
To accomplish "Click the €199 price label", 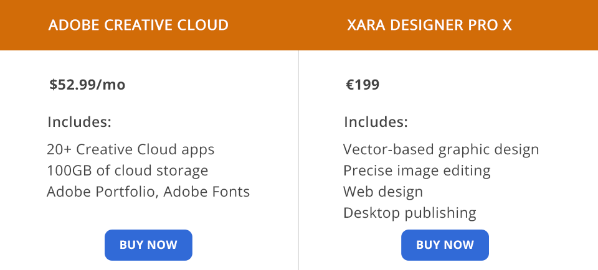I will pos(363,85).
